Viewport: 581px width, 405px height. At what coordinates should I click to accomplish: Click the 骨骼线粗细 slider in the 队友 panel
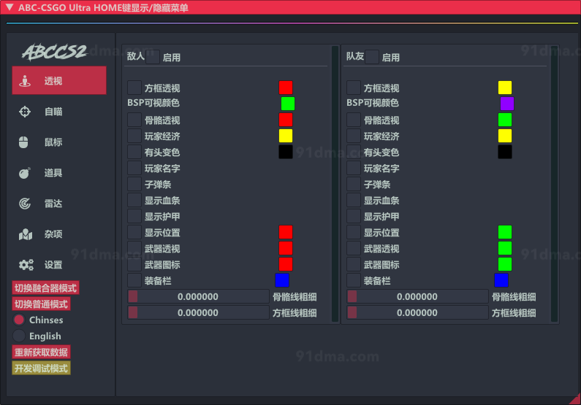(x=417, y=296)
